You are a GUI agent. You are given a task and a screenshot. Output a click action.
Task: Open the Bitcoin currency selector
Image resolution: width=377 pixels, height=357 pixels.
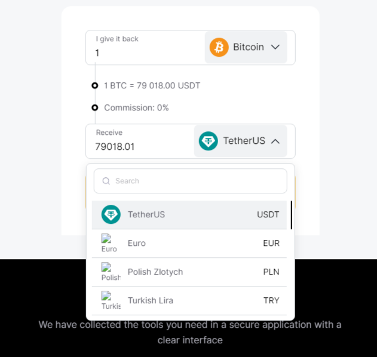246,47
